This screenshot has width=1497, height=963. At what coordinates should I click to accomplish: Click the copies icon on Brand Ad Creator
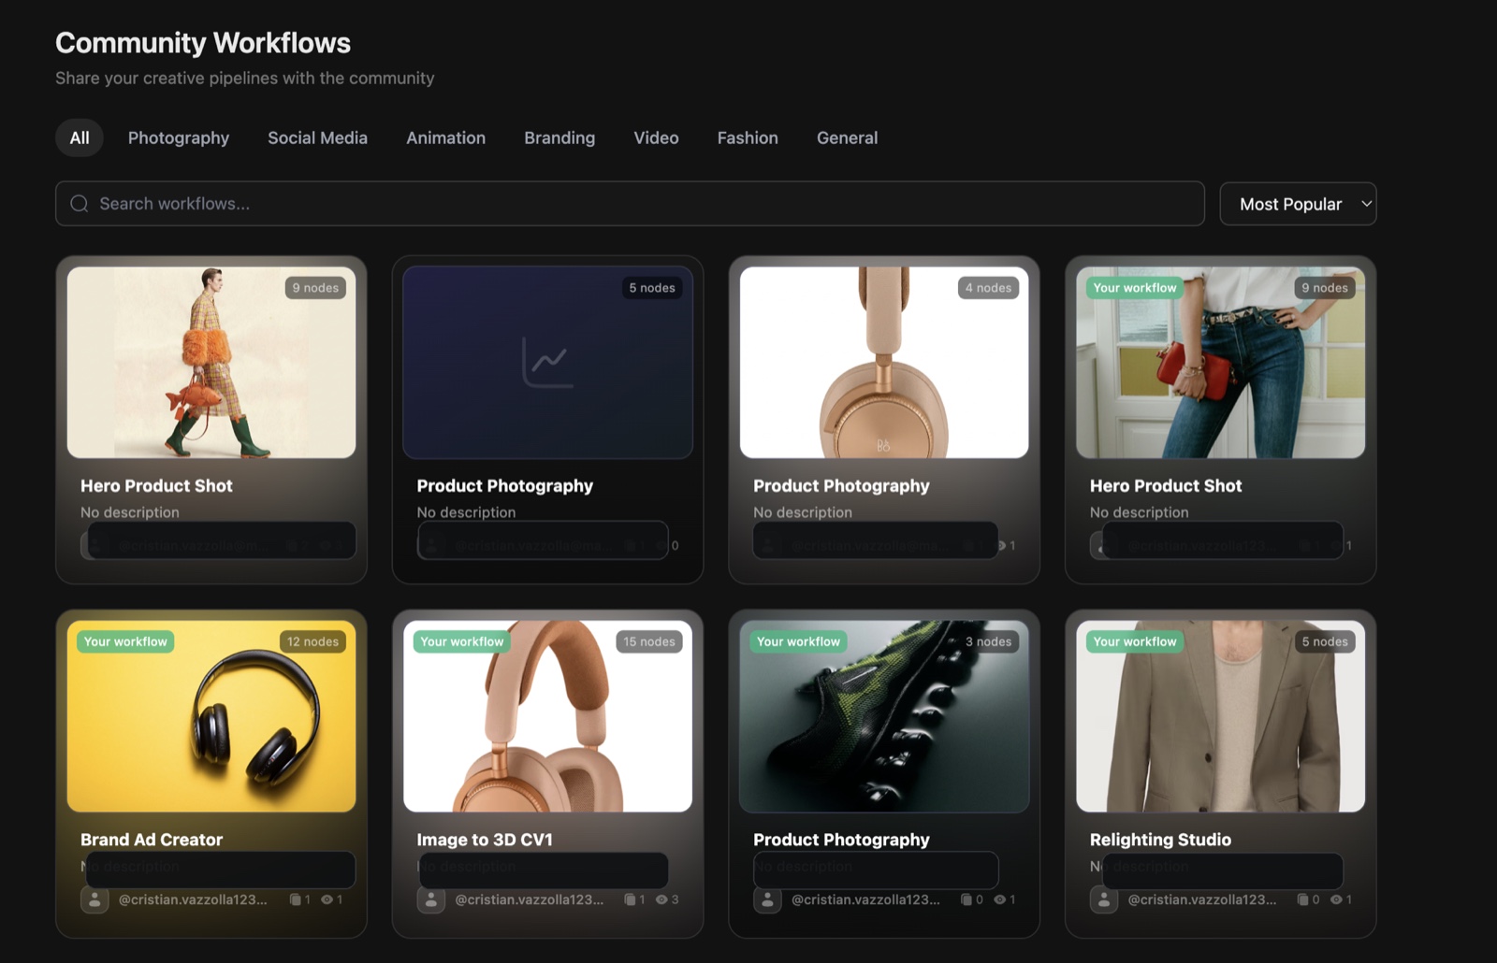296,899
